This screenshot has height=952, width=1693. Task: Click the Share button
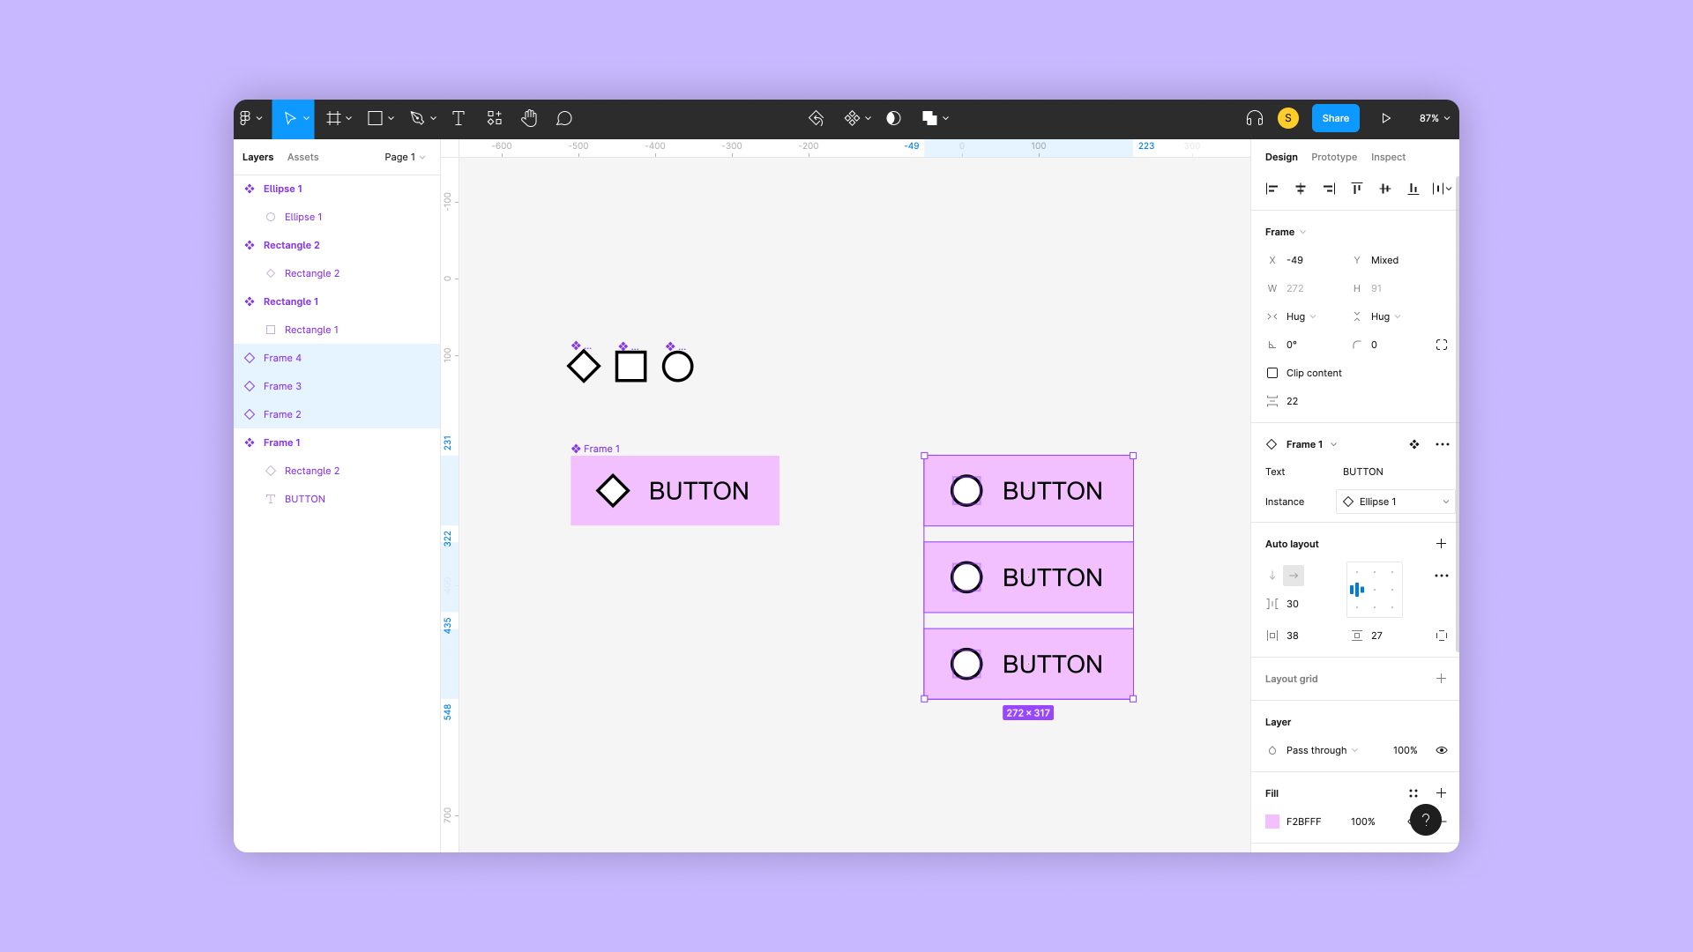(1335, 118)
